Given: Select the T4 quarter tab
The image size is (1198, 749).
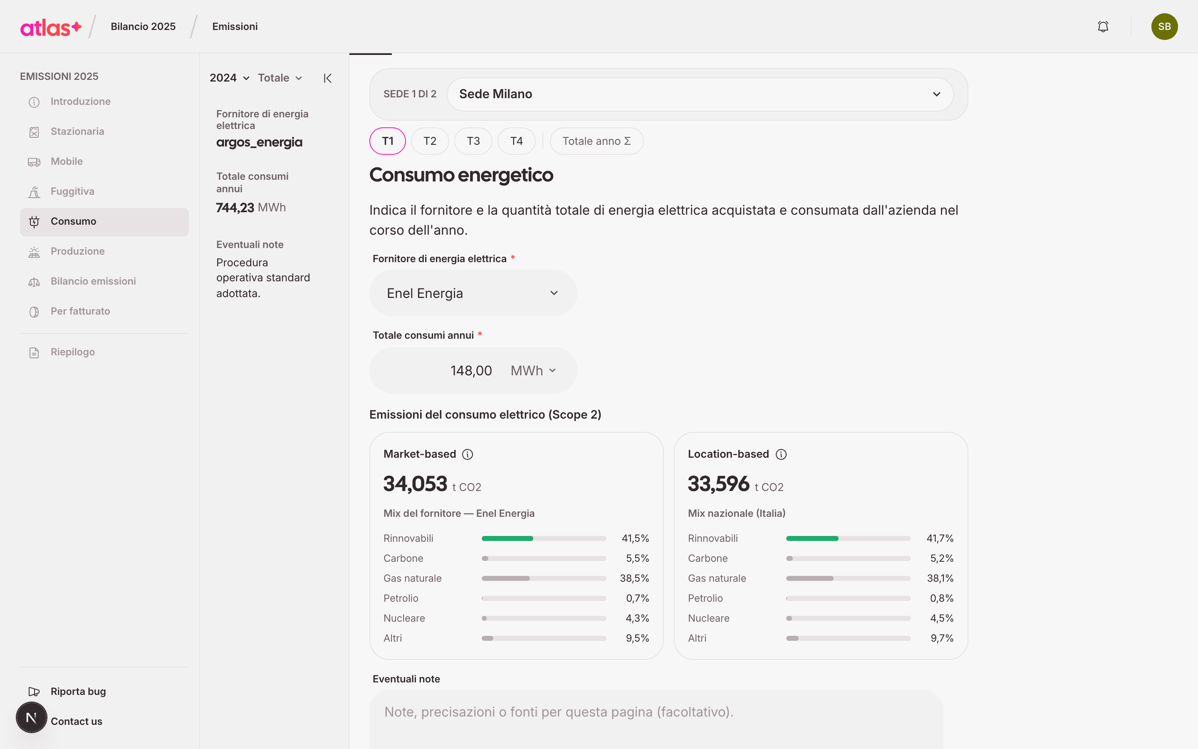Looking at the screenshot, I should click(516, 141).
